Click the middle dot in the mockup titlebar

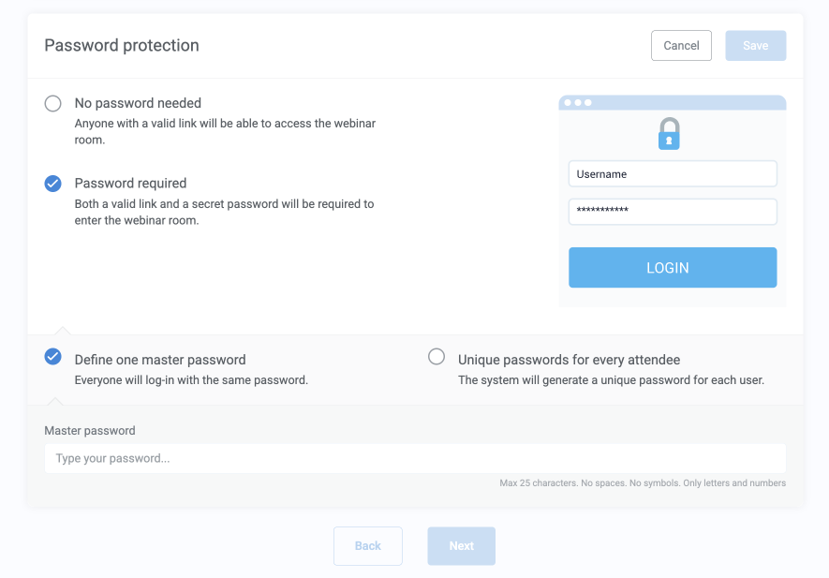[x=578, y=102]
